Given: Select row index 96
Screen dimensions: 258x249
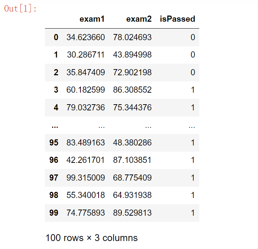Looking at the screenshot, I should [54, 160].
